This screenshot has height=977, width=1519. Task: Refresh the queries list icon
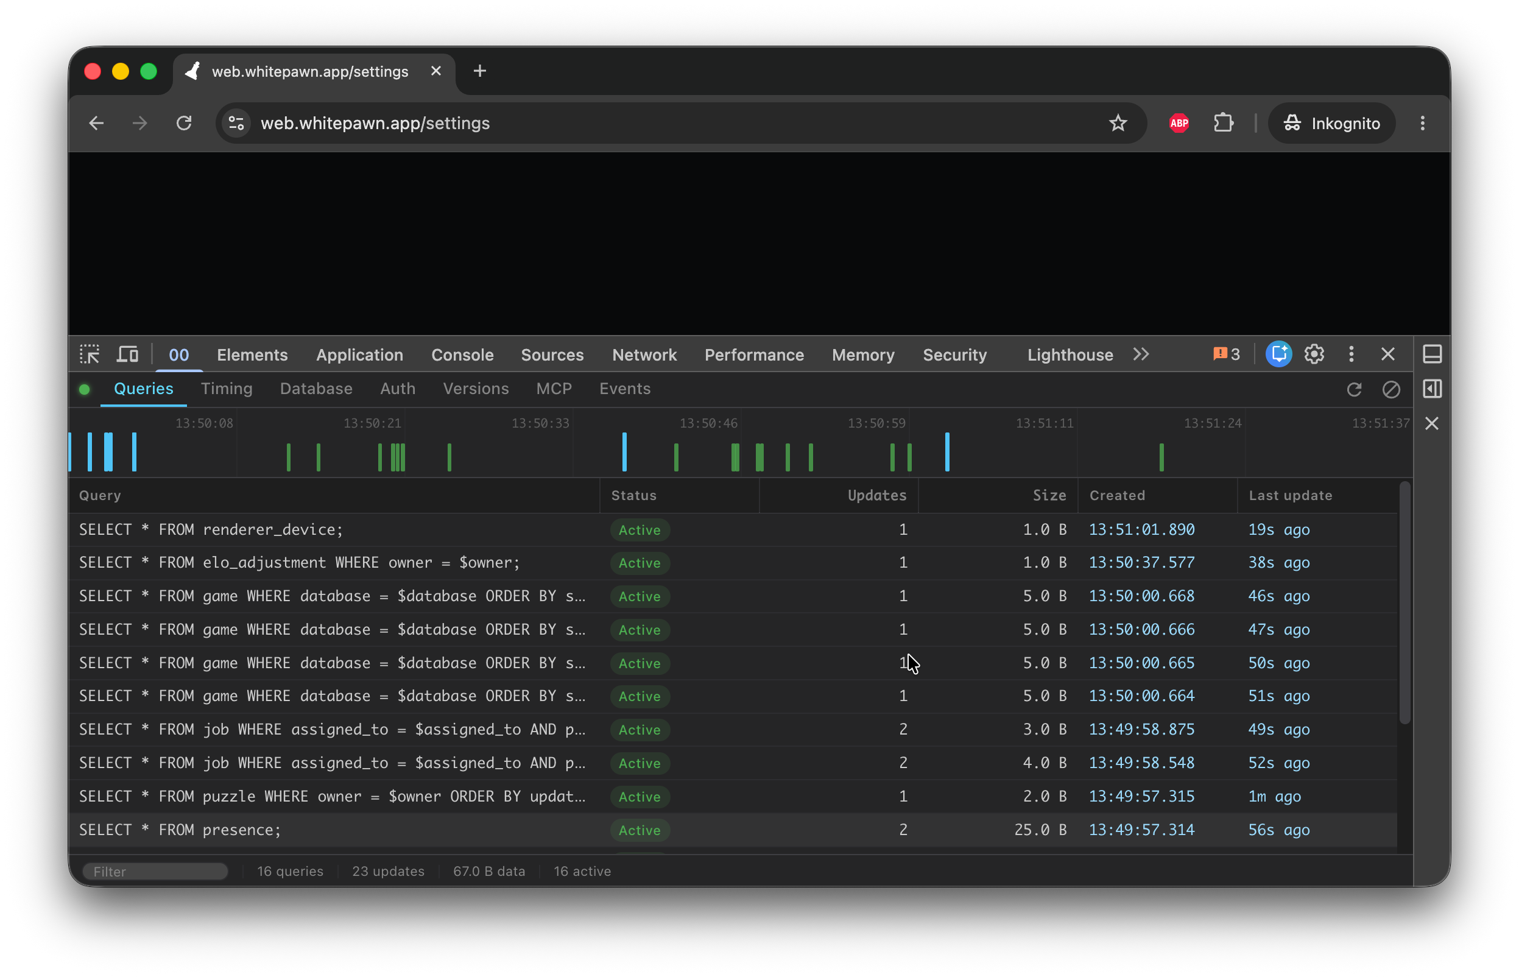[1353, 389]
